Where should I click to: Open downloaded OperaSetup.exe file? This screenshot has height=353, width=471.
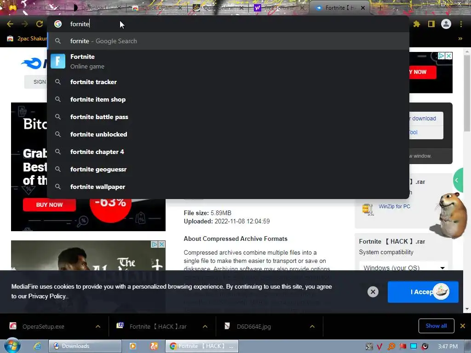[43, 327]
